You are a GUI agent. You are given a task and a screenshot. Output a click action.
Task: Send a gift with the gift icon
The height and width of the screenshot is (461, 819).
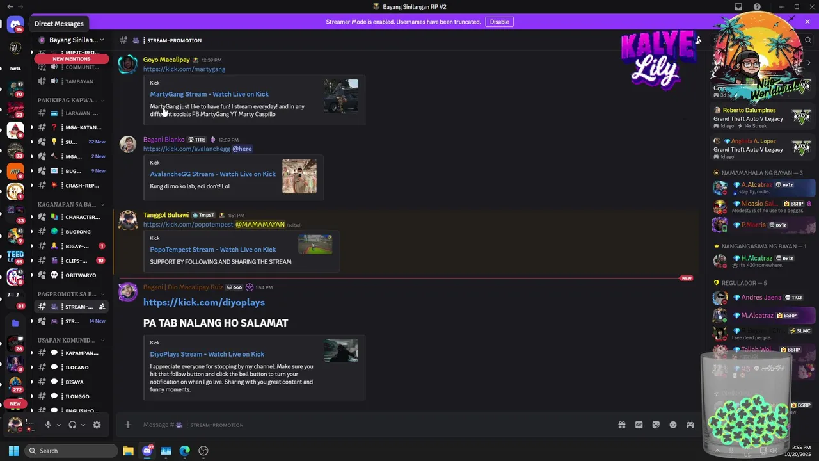[621, 425]
